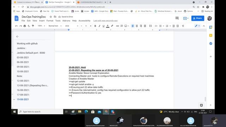Set justified text alignment
Viewport: 226px width, 127px height.
pos(145,26)
